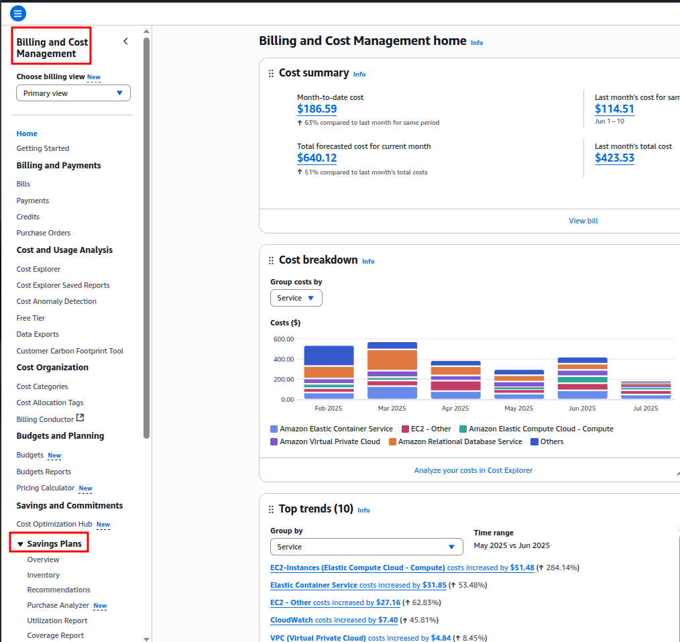This screenshot has width=680, height=642.
Task: Navigate to the Bills page in sidebar
Action: click(x=23, y=183)
